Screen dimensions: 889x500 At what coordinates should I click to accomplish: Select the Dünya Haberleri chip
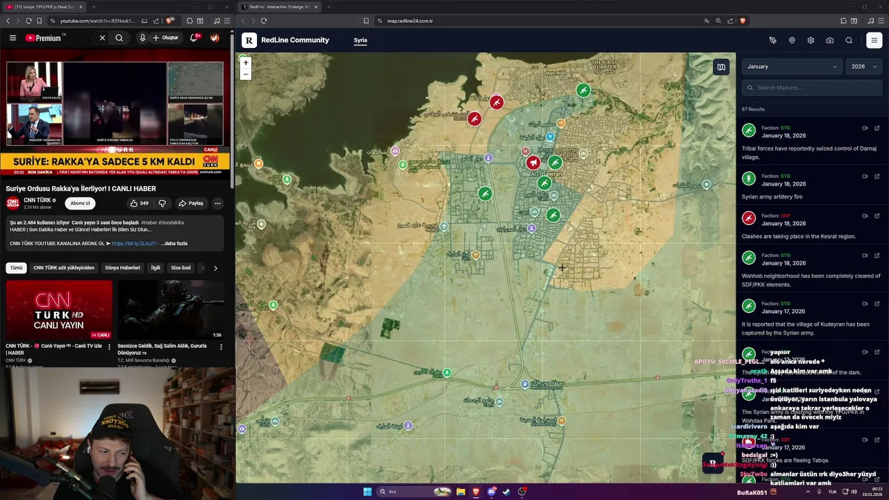[x=122, y=267]
